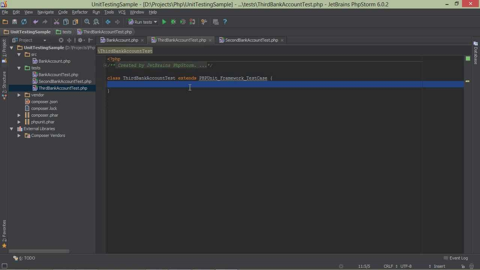Open Help question mark icon
Screen dimensions: 480x270
[x=225, y=22]
